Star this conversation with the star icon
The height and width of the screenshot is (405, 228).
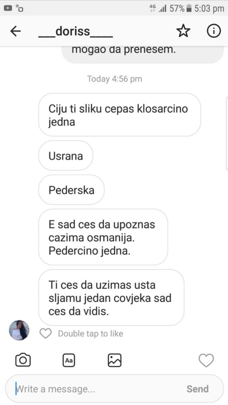(183, 31)
